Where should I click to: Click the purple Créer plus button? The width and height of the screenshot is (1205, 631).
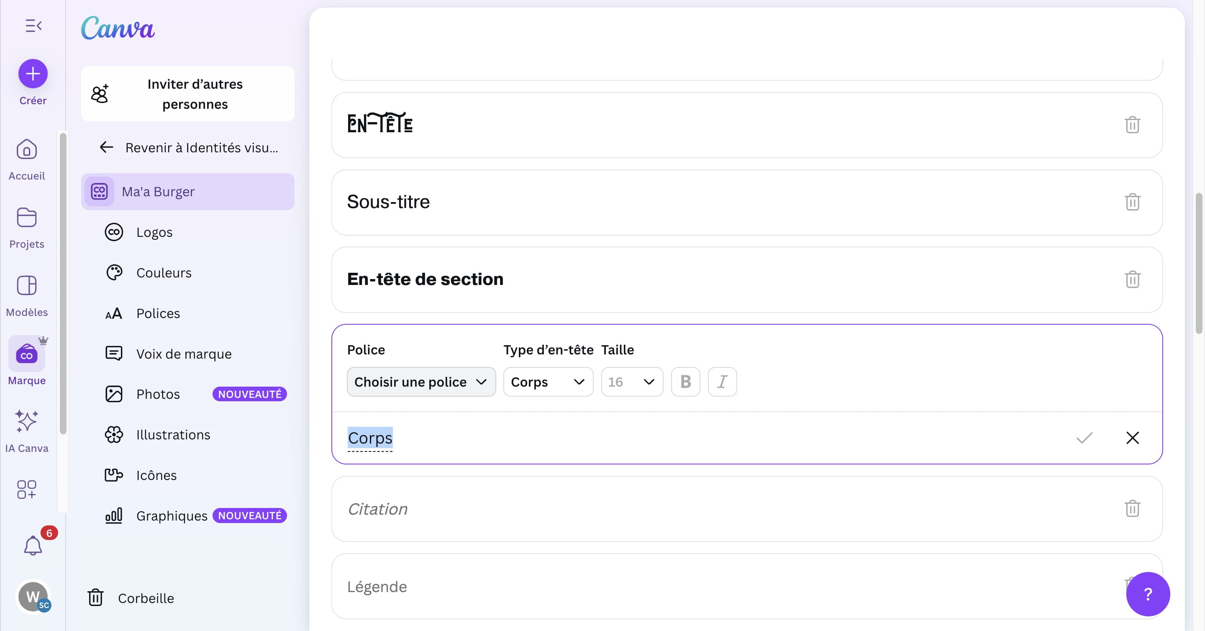[33, 74]
